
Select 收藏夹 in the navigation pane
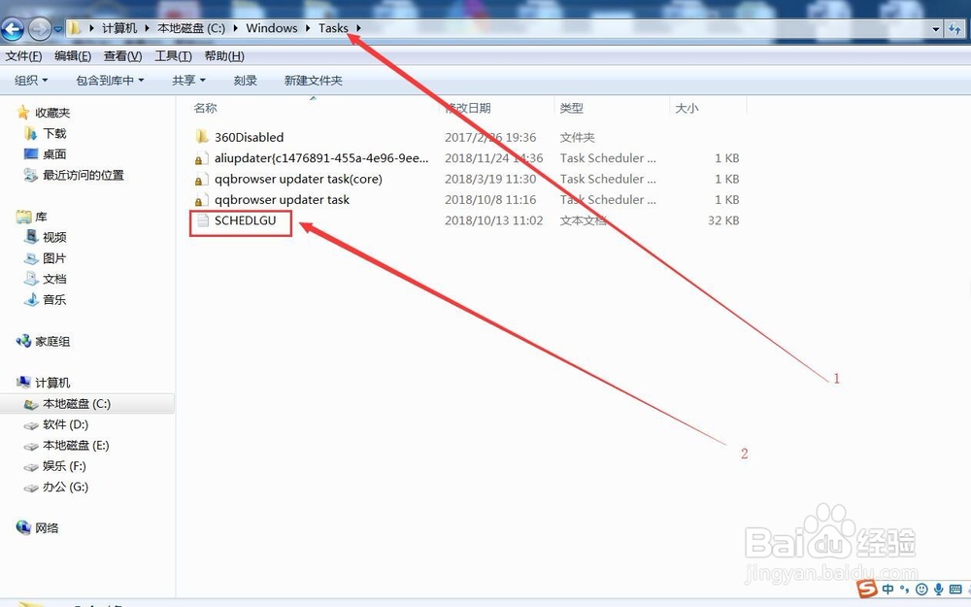pyautogui.click(x=52, y=113)
